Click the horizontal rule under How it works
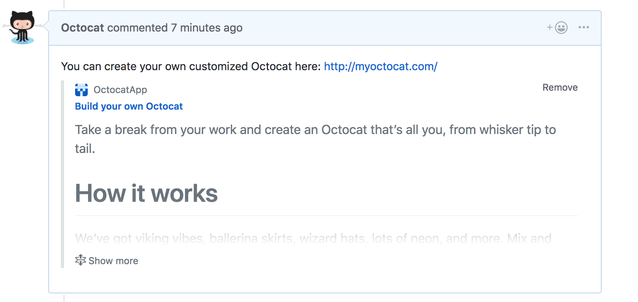This screenshot has height=302, width=638. (x=326, y=216)
